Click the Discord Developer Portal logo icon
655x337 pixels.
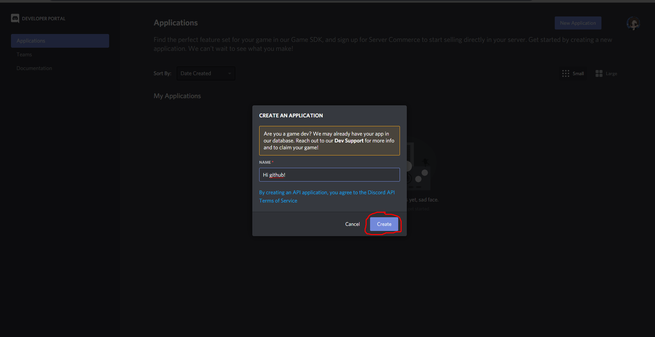15,19
